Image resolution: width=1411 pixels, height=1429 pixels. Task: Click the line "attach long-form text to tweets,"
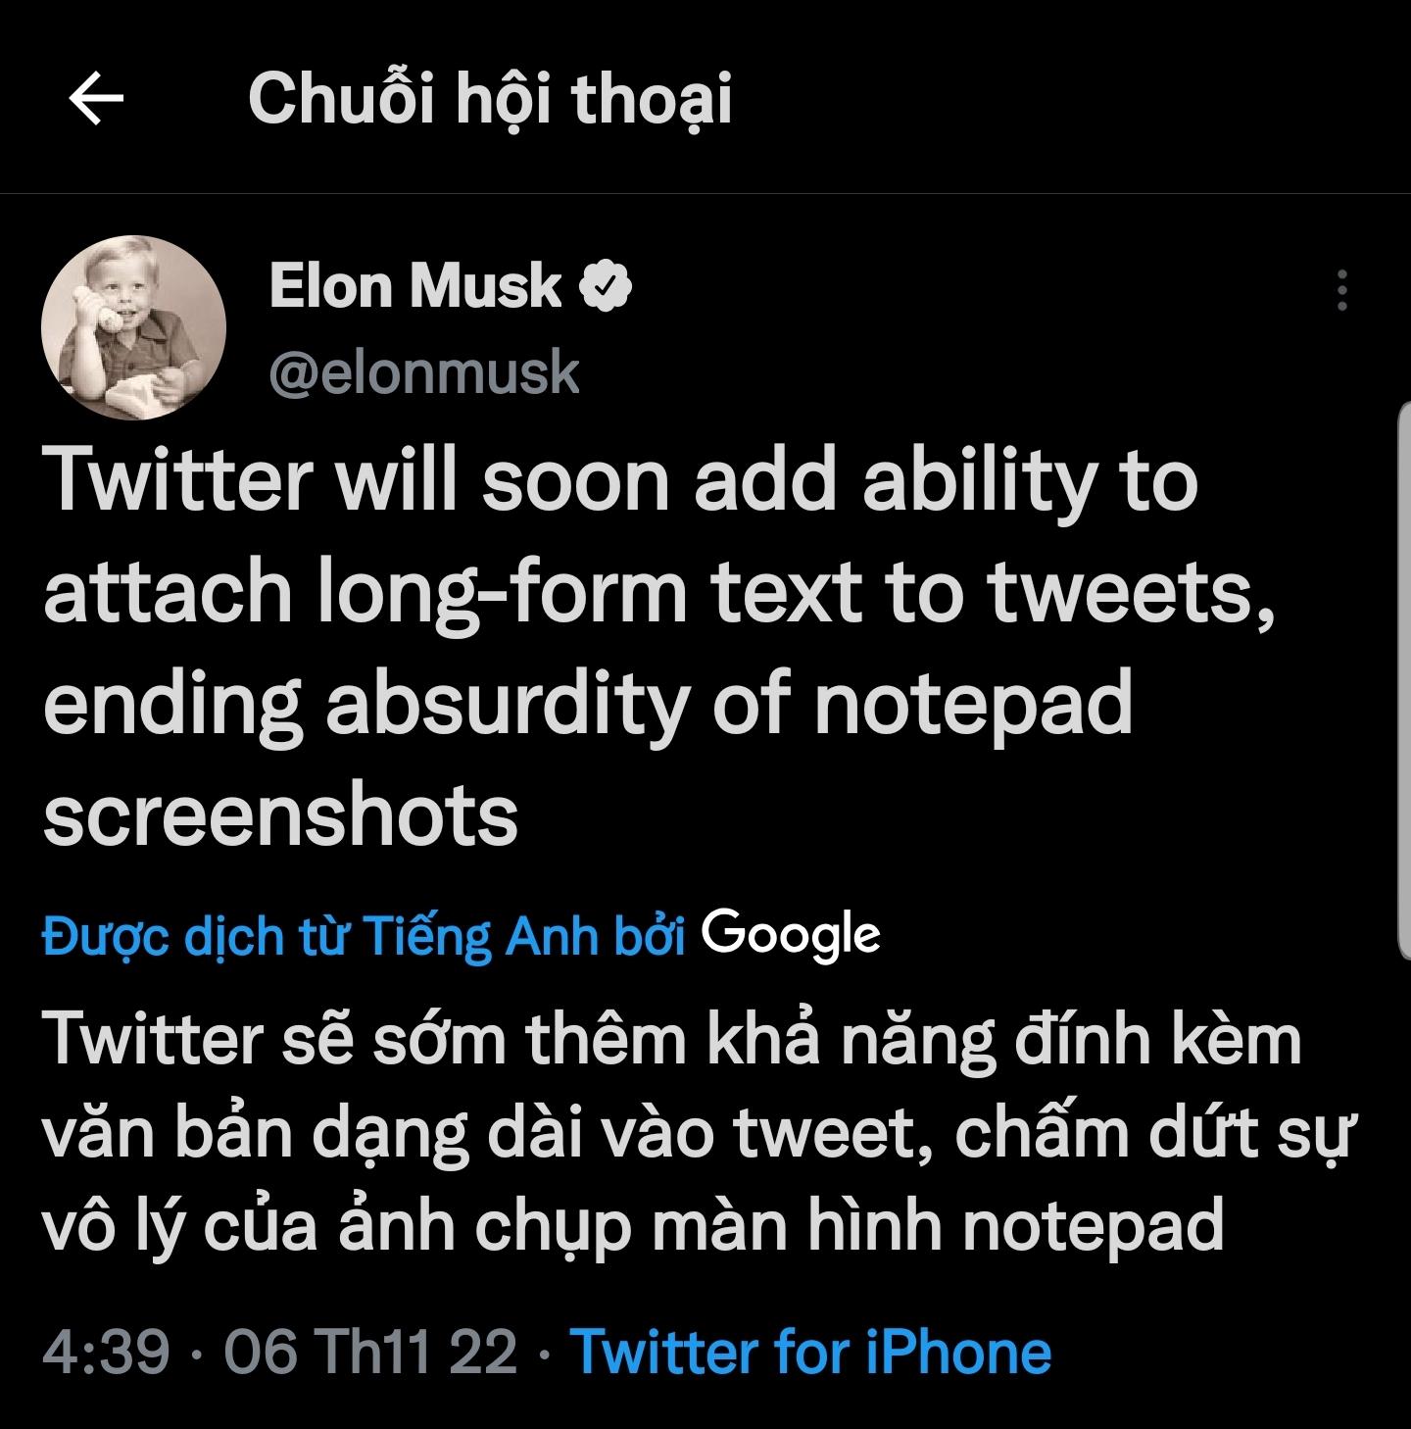pos(659,592)
